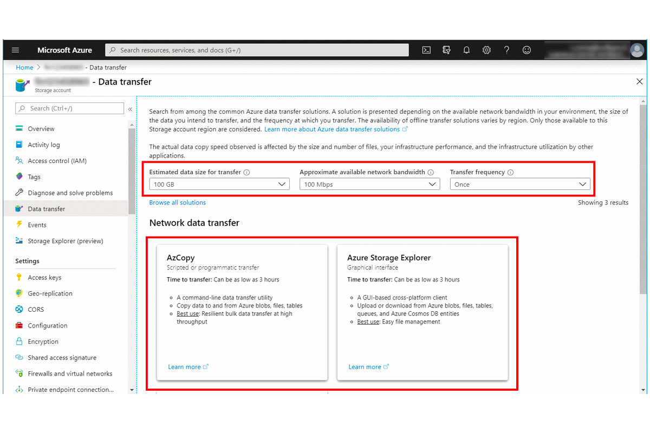Click the Network data transfer heading
This screenshot has width=650, height=433.
194,222
